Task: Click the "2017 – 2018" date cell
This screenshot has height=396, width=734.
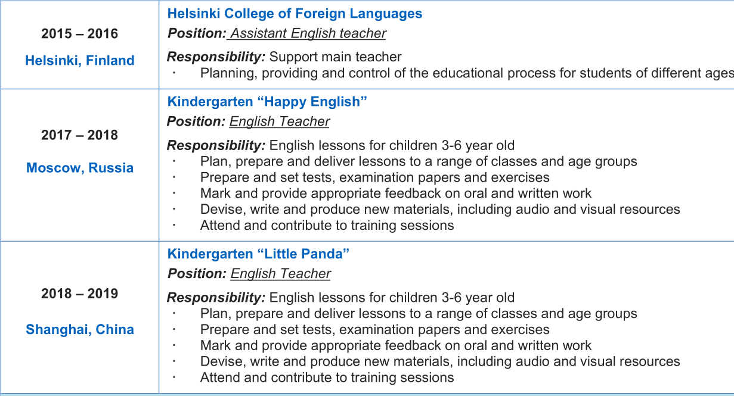Action: tap(79, 135)
